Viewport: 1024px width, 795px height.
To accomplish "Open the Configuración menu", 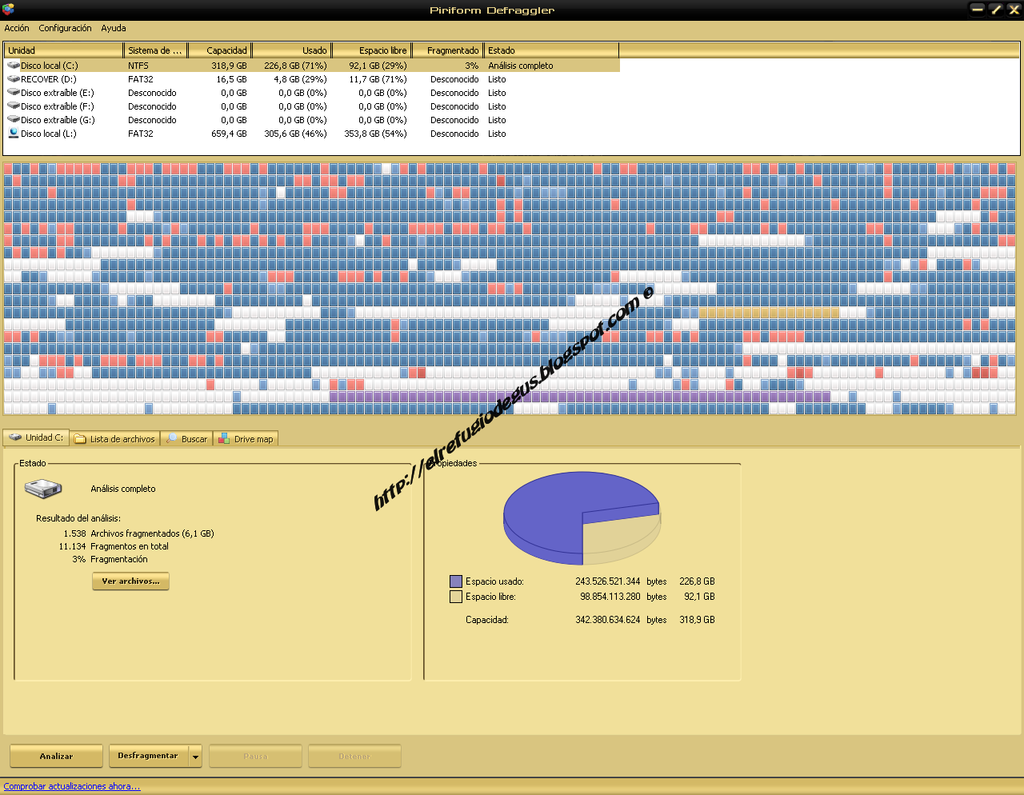I will click(x=65, y=28).
